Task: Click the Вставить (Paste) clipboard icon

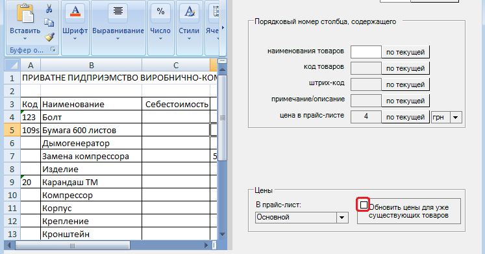Action: 25,14
